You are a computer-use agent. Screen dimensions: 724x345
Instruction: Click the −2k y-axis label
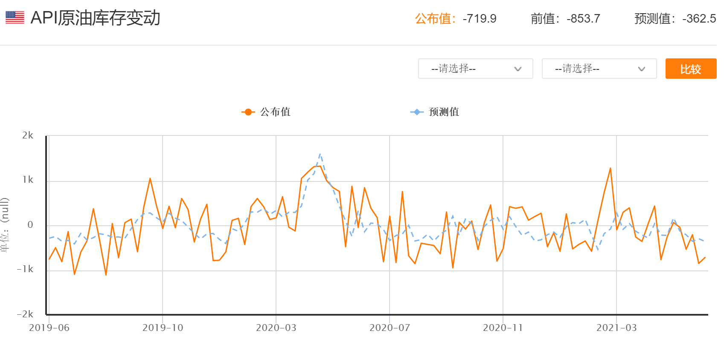coord(25,314)
